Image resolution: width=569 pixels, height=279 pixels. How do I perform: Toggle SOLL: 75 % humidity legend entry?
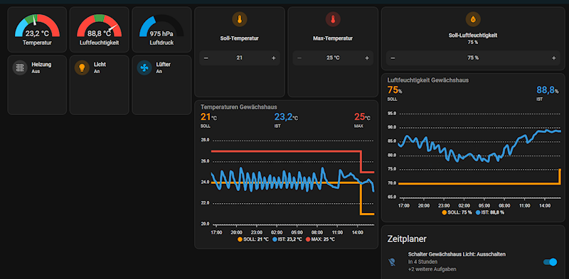tap(457, 212)
